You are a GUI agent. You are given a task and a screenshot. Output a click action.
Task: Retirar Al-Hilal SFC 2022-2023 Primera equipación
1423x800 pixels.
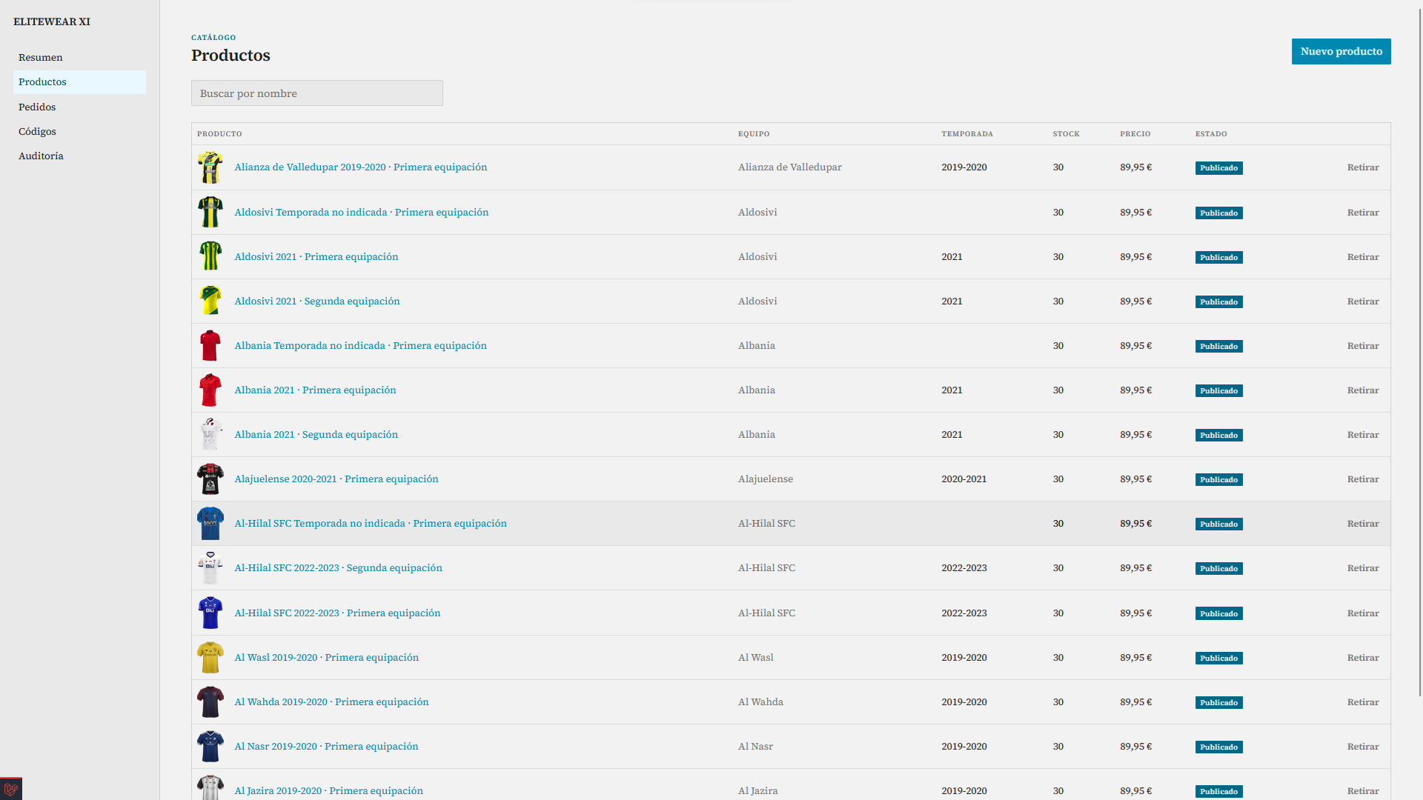click(x=1363, y=613)
